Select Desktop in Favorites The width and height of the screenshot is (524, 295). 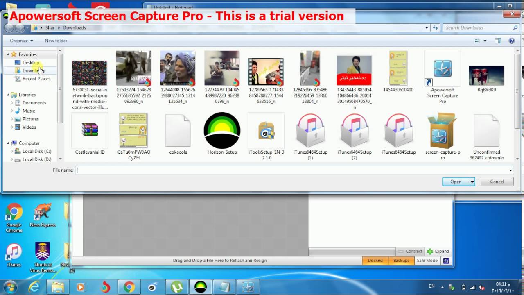pyautogui.click(x=31, y=63)
